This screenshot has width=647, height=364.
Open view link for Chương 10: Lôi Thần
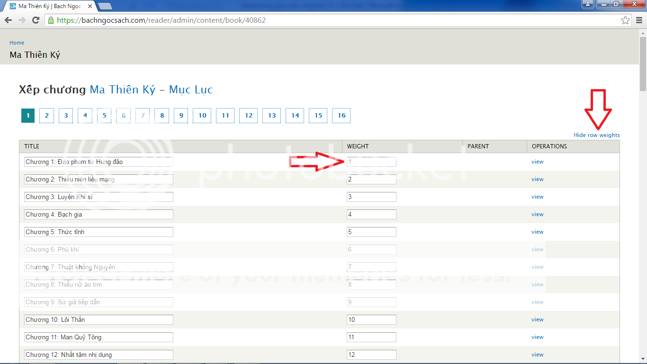point(537,319)
